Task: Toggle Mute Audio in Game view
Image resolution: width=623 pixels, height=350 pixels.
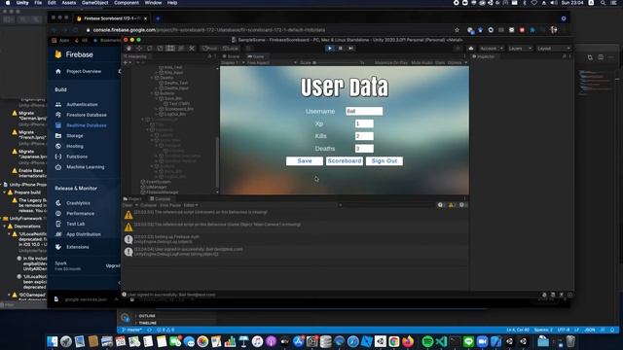Action: click(421, 62)
